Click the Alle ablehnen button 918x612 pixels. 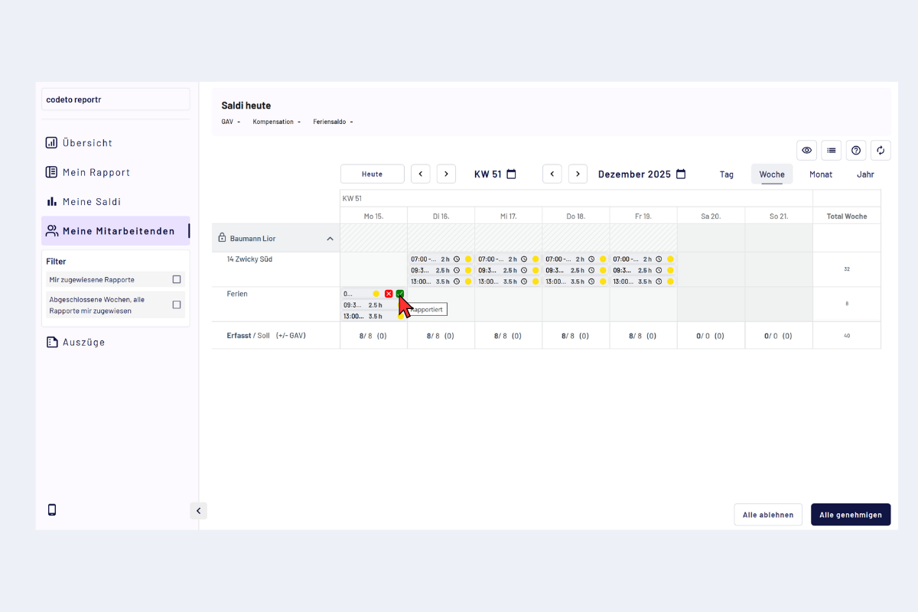click(x=768, y=515)
